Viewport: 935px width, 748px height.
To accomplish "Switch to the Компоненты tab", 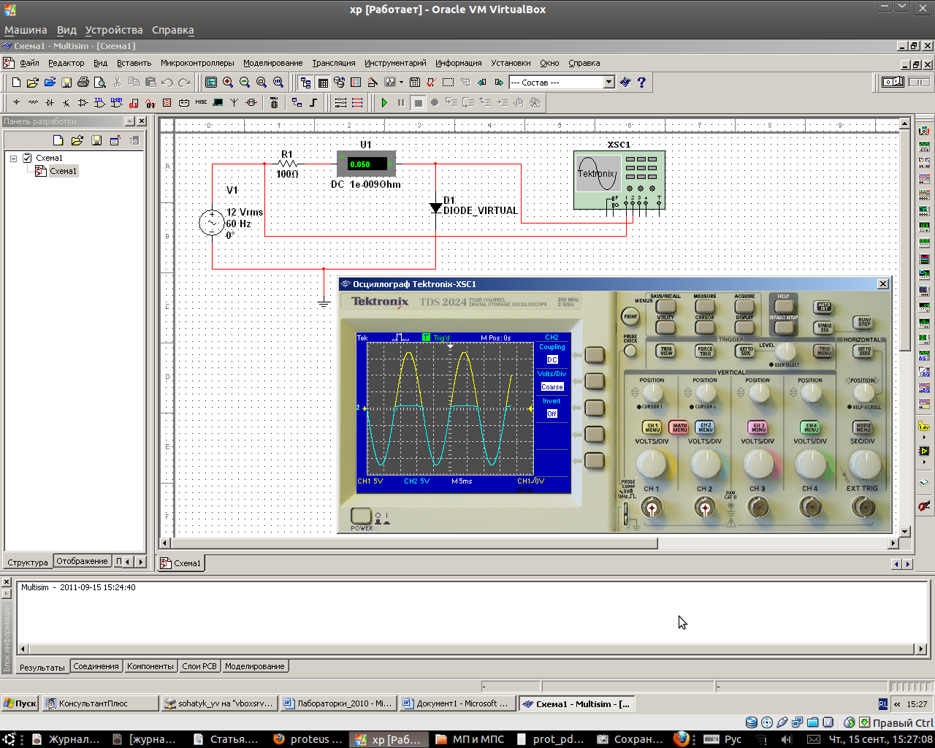I will click(x=150, y=666).
